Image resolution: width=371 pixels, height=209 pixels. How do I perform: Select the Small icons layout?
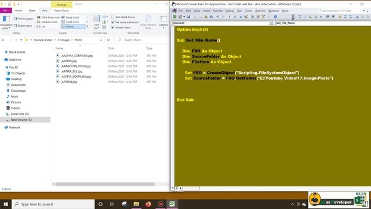[70, 22]
